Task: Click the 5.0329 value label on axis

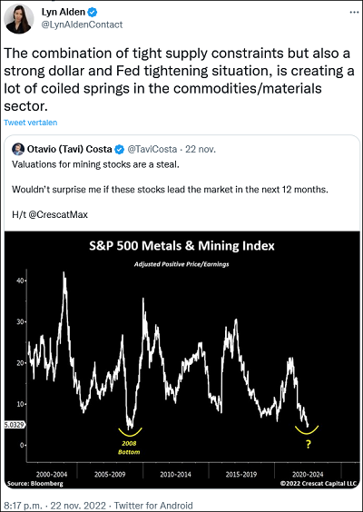Action: click(x=15, y=425)
